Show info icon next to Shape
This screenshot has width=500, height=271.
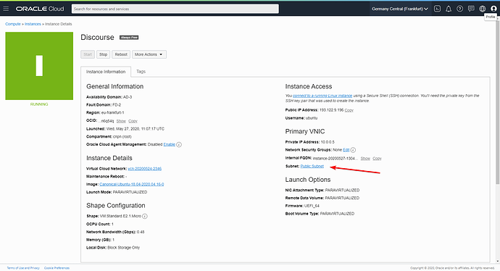pos(145,216)
